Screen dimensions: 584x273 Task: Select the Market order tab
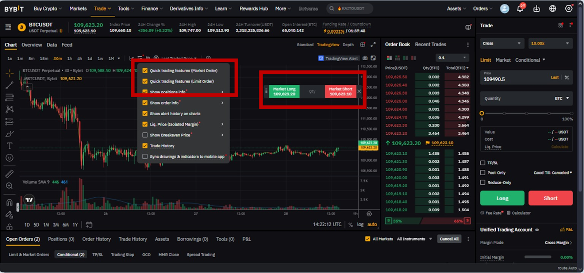(x=503, y=60)
